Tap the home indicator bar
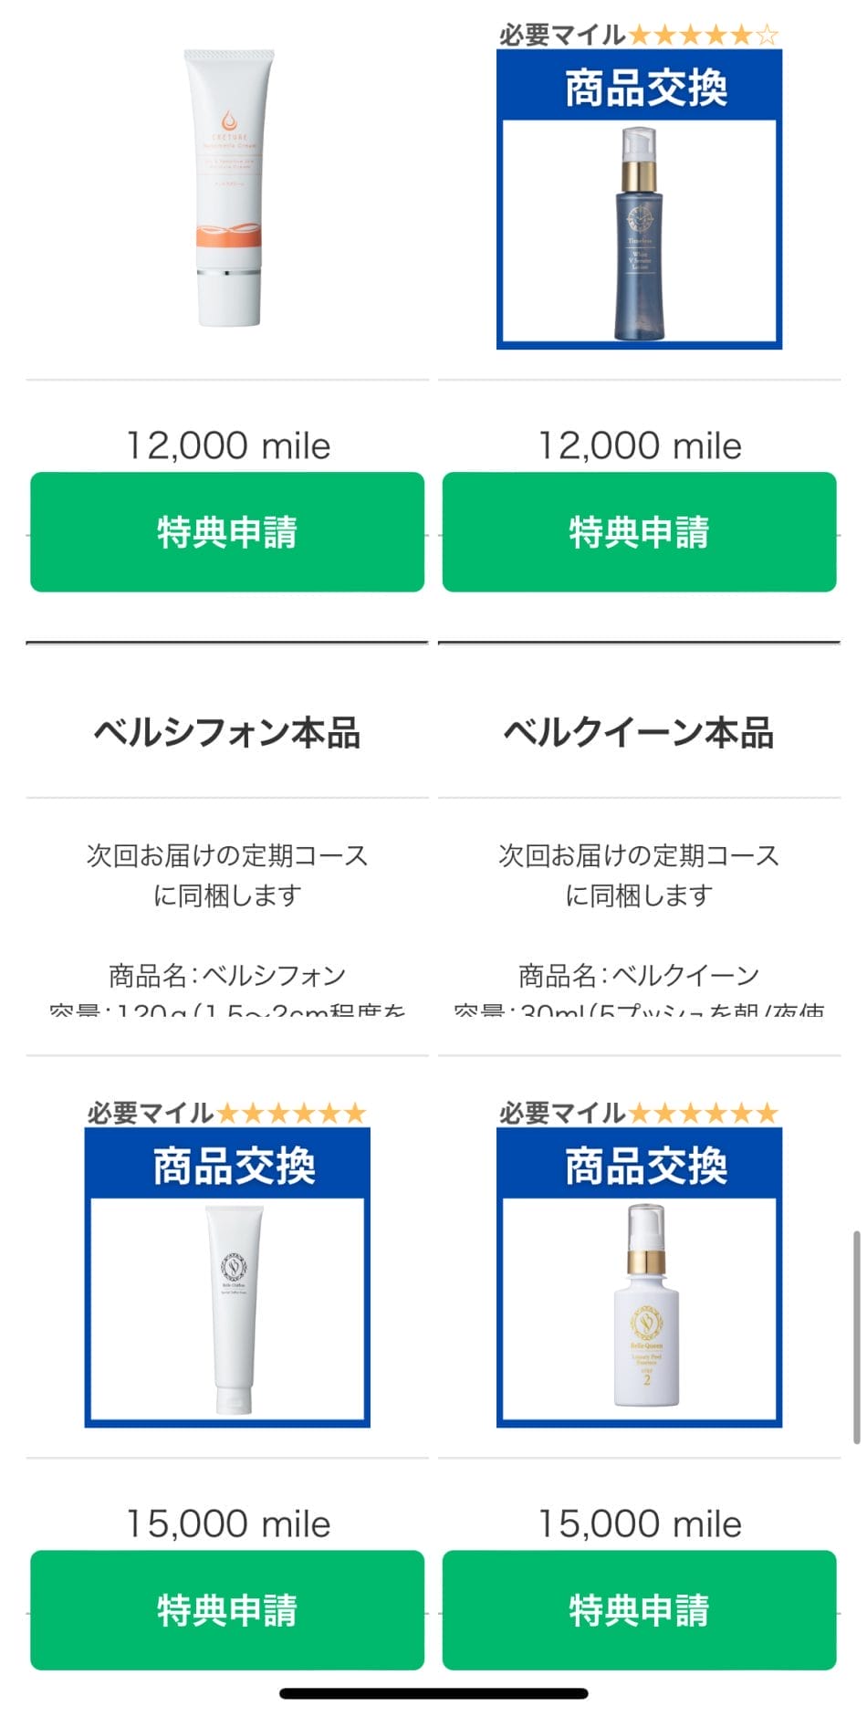The height and width of the screenshot is (1717, 867). pyautogui.click(x=433, y=1694)
